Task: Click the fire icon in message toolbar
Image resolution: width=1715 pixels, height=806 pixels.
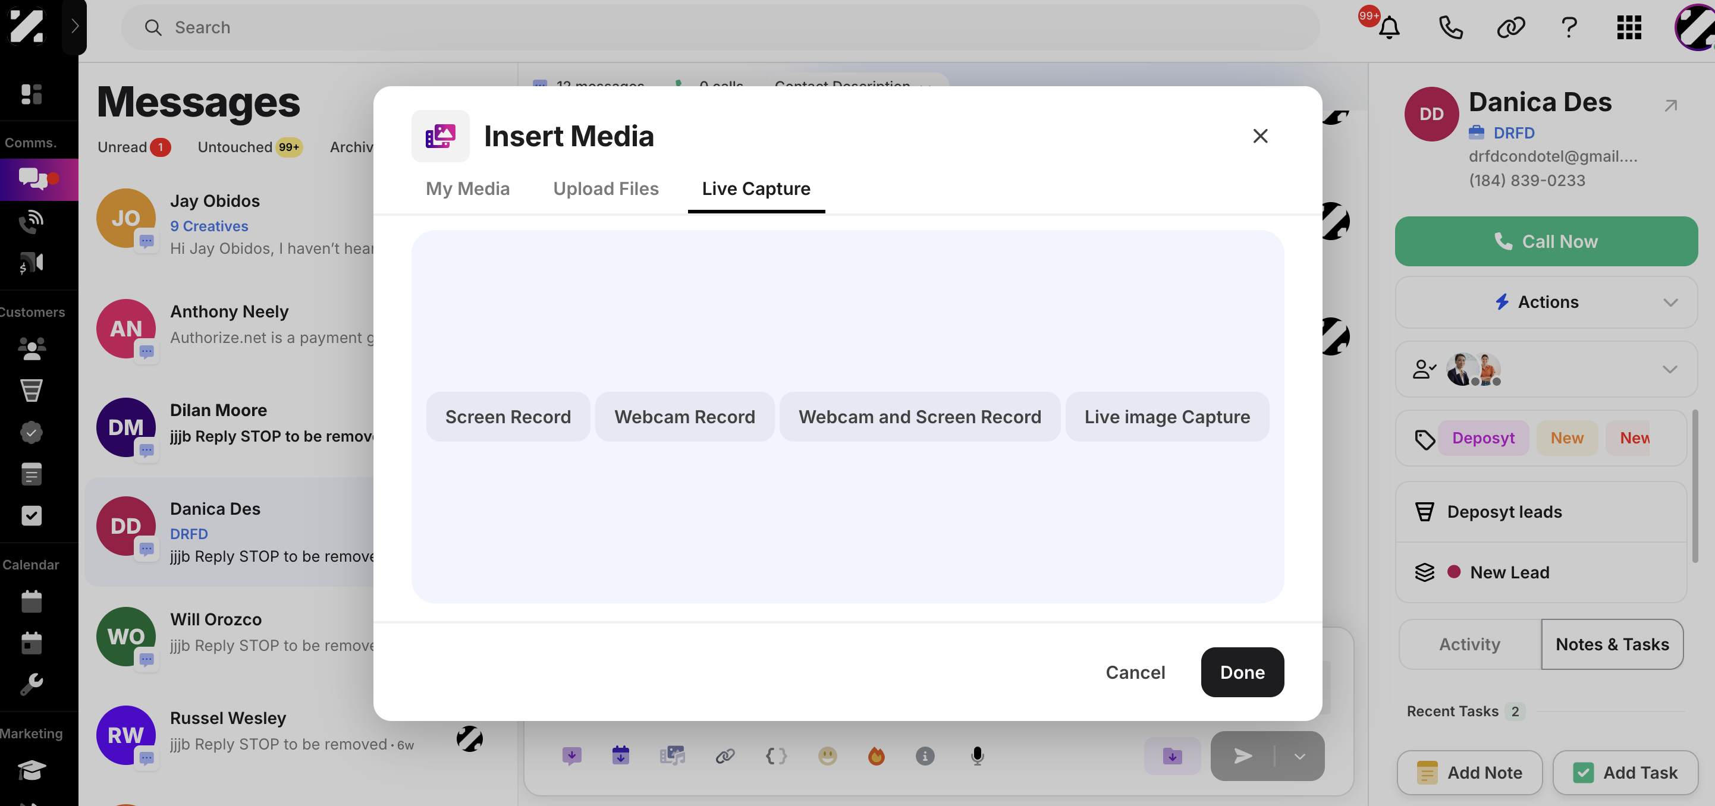Action: 876,756
